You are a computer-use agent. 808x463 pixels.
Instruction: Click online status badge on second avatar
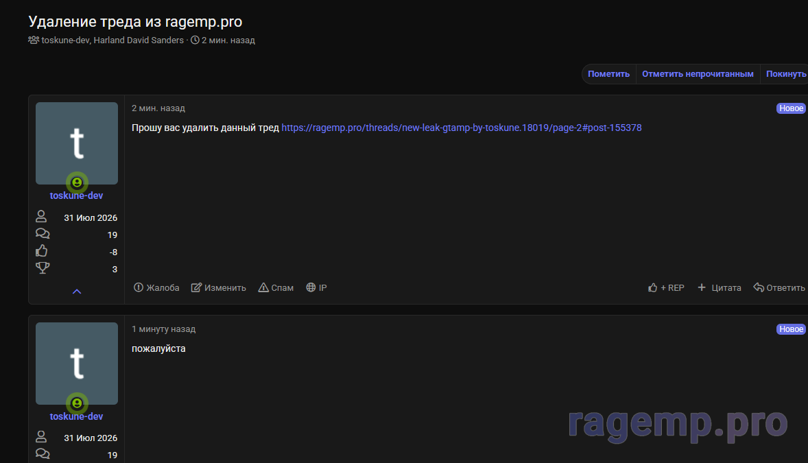point(77,403)
